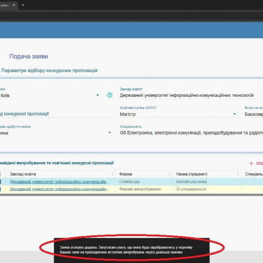Screen dimensions: 263x263
Task: Collapse Параметри відбору конкурсних пропозицій section
Action: pos(49,70)
